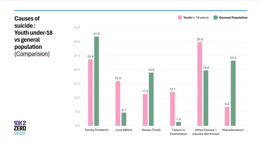Image resolution: width=261 pixels, height=147 pixels.
Task: Click the 29.9 data label
Action: tap(200, 39)
